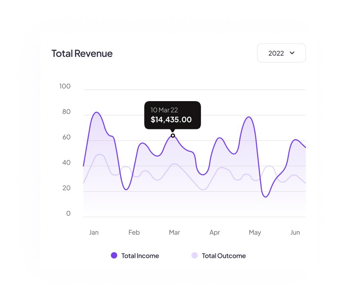
Task: Toggle the Total Outcome series label
Action: coord(224,256)
